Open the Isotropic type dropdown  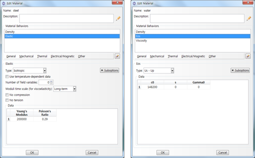tap(45, 71)
